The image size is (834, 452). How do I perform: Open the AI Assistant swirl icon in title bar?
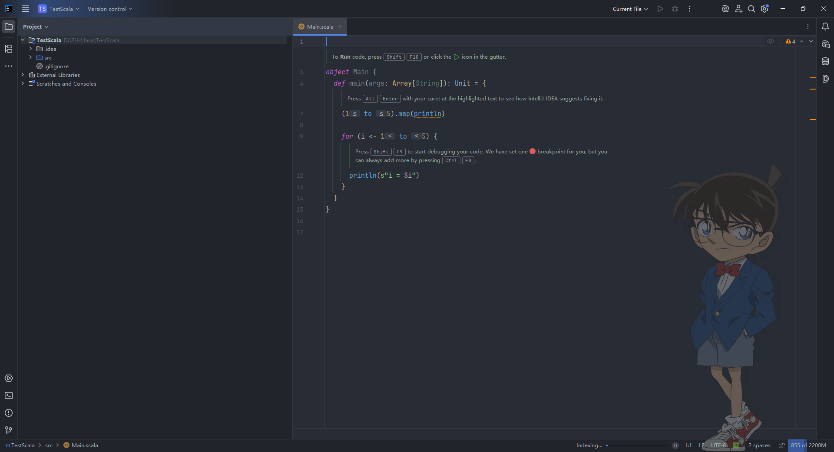pyautogui.click(x=725, y=9)
